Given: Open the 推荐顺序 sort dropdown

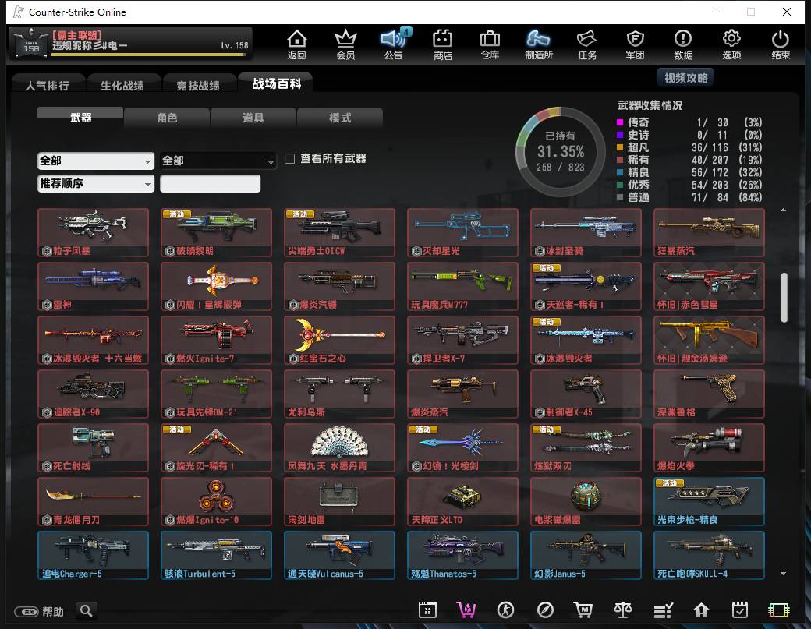Looking at the screenshot, I should 96,183.
